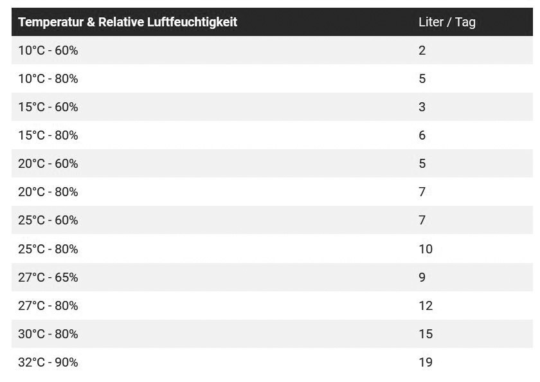Click the value 3 in the Liter column
This screenshot has width=540, height=382.
422,107
